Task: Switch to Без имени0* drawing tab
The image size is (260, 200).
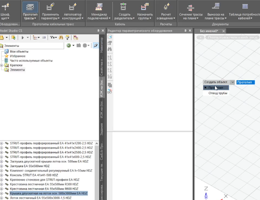Action: click(209, 31)
